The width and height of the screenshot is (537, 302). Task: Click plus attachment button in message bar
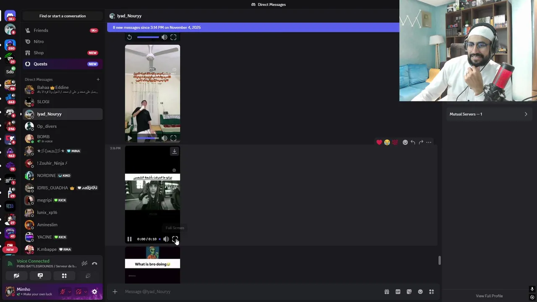click(115, 292)
